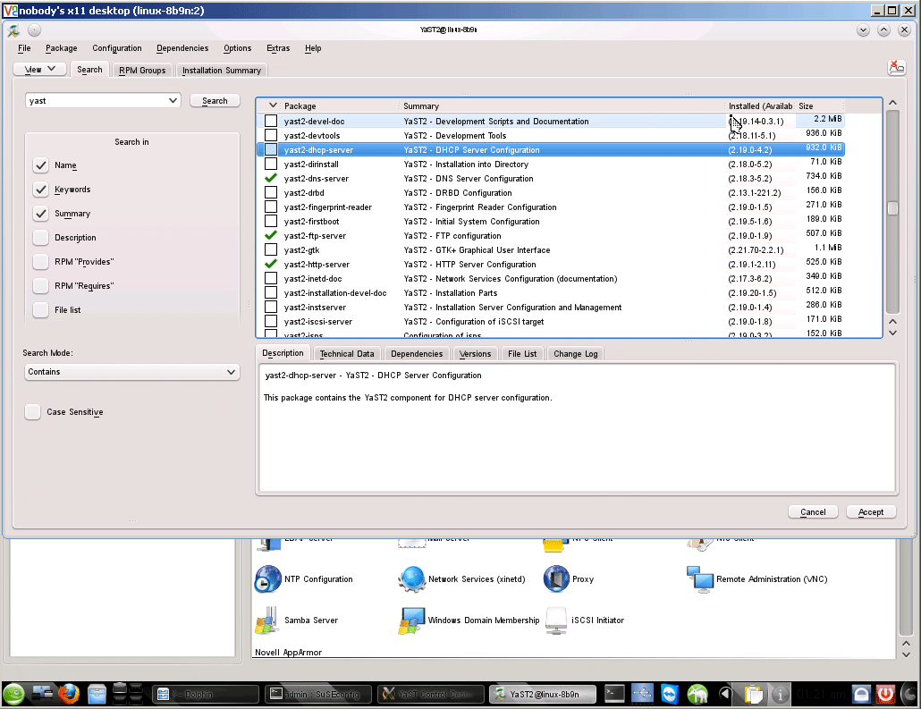Click the red power/logout panel icon

coord(885,695)
